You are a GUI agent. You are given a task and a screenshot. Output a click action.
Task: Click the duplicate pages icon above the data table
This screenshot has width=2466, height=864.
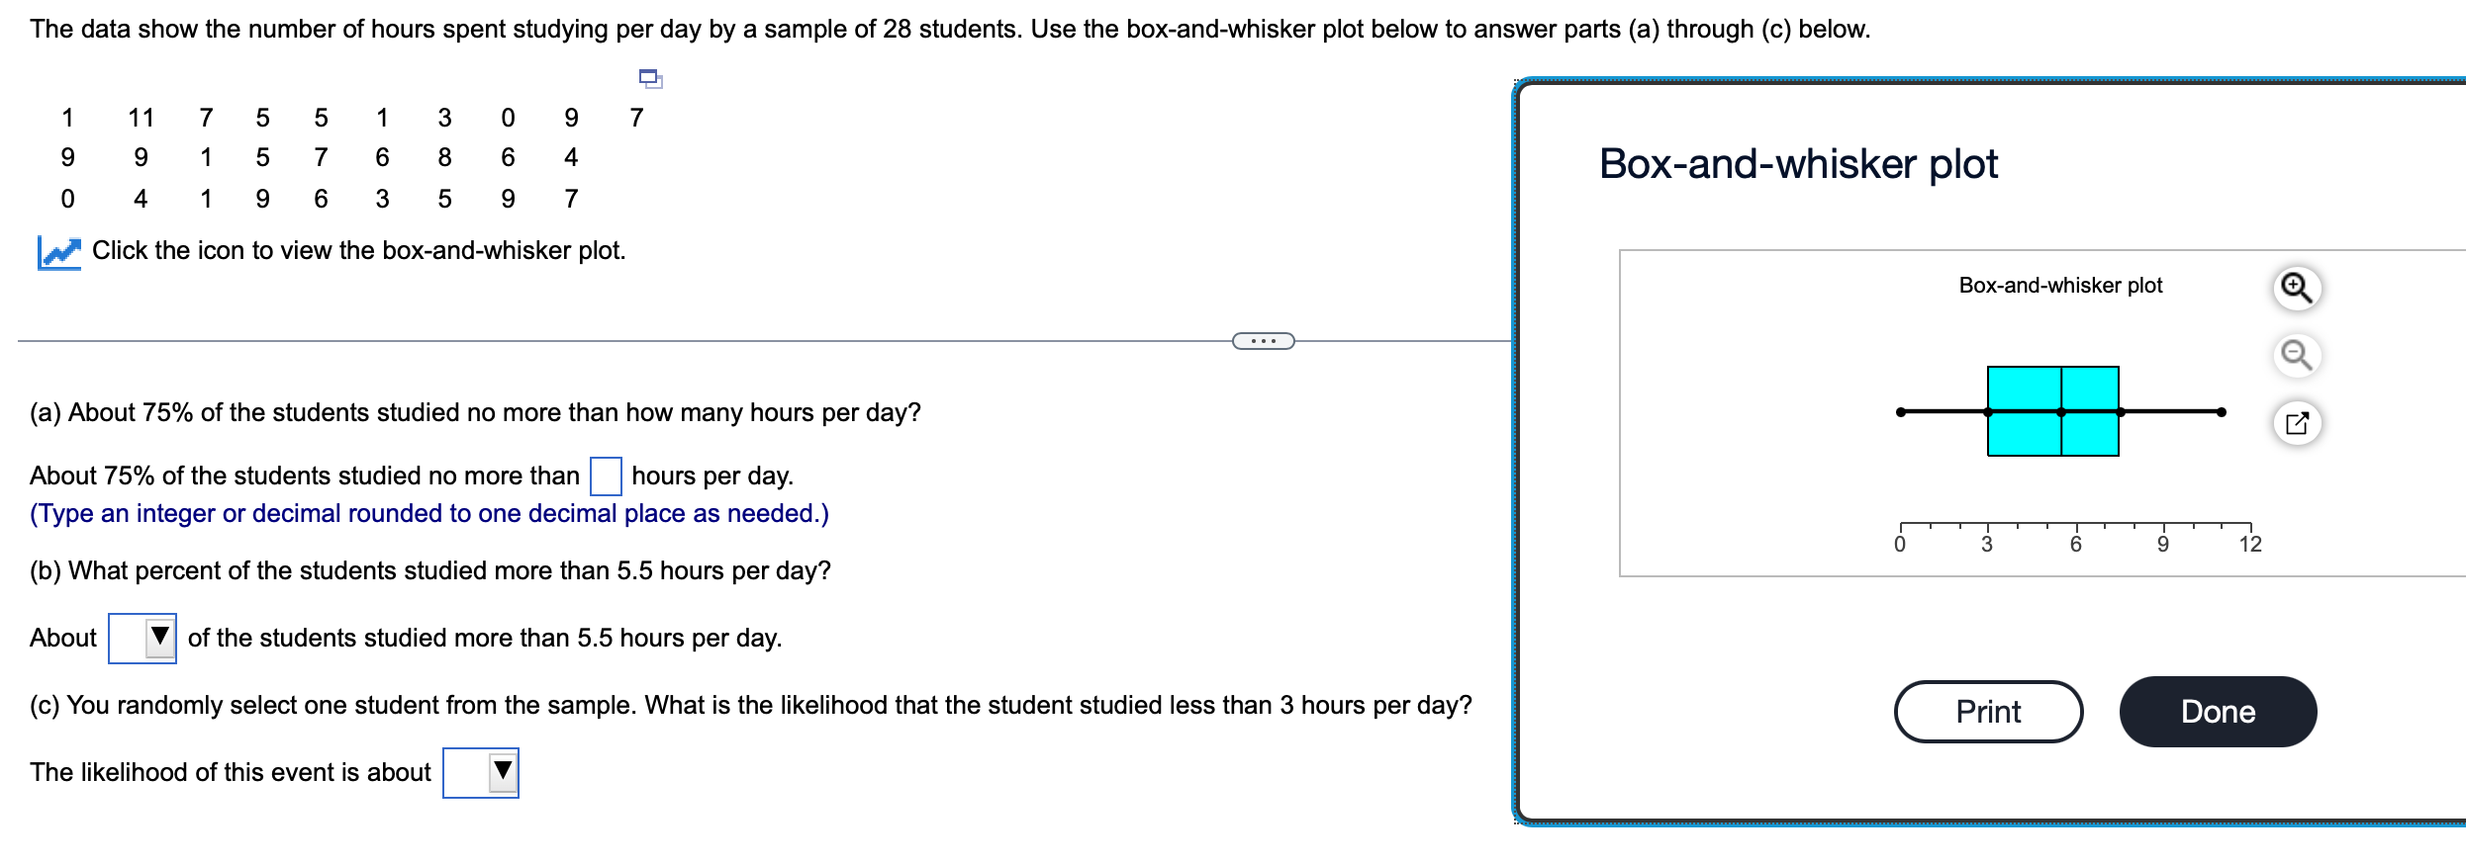click(649, 81)
